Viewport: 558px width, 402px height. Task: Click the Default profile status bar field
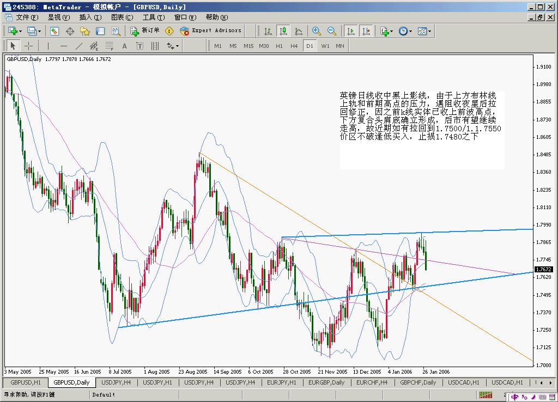[x=135, y=395]
